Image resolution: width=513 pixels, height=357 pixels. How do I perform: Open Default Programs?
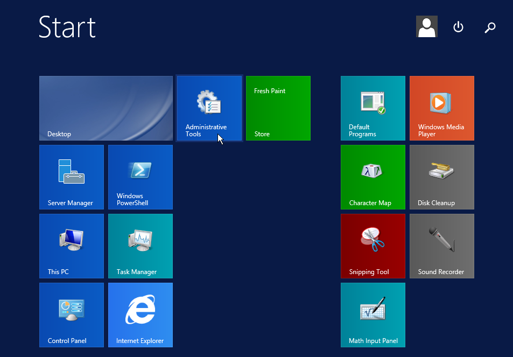[373, 108]
